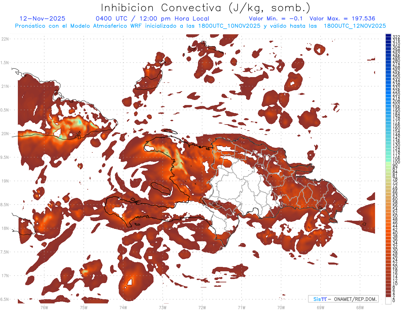The height and width of the screenshot is (312, 404).
Task: Click the '21N' latitude label
Action: [5, 86]
